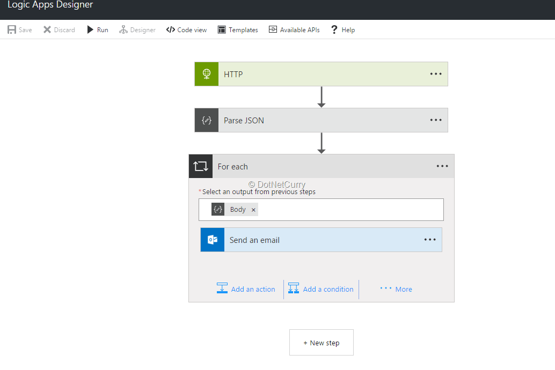
Task: Remove the Body token with x
Action: [x=253, y=210]
